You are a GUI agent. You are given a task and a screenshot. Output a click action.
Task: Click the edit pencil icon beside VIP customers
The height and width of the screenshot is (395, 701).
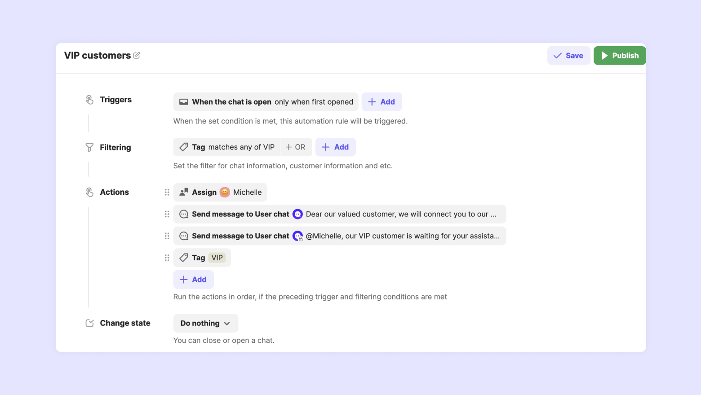[137, 55]
